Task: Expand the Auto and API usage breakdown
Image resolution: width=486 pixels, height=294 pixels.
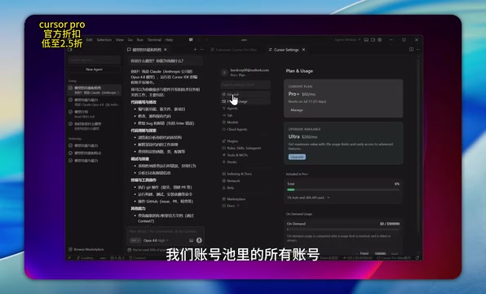Action: tap(308, 198)
